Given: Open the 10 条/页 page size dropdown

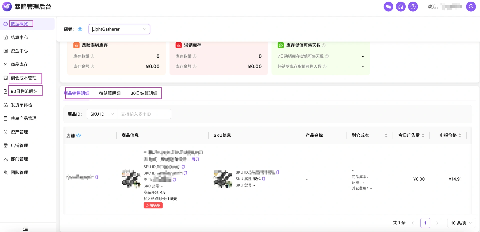Looking at the screenshot, I should pos(461,223).
